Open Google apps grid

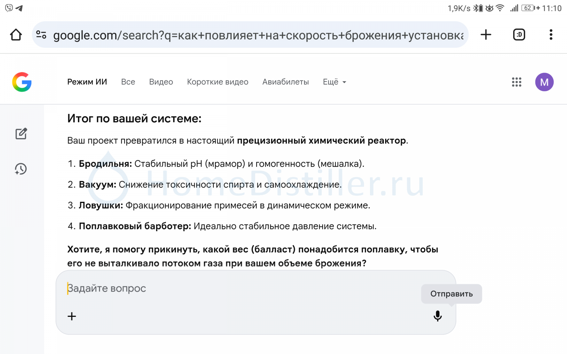coord(516,82)
